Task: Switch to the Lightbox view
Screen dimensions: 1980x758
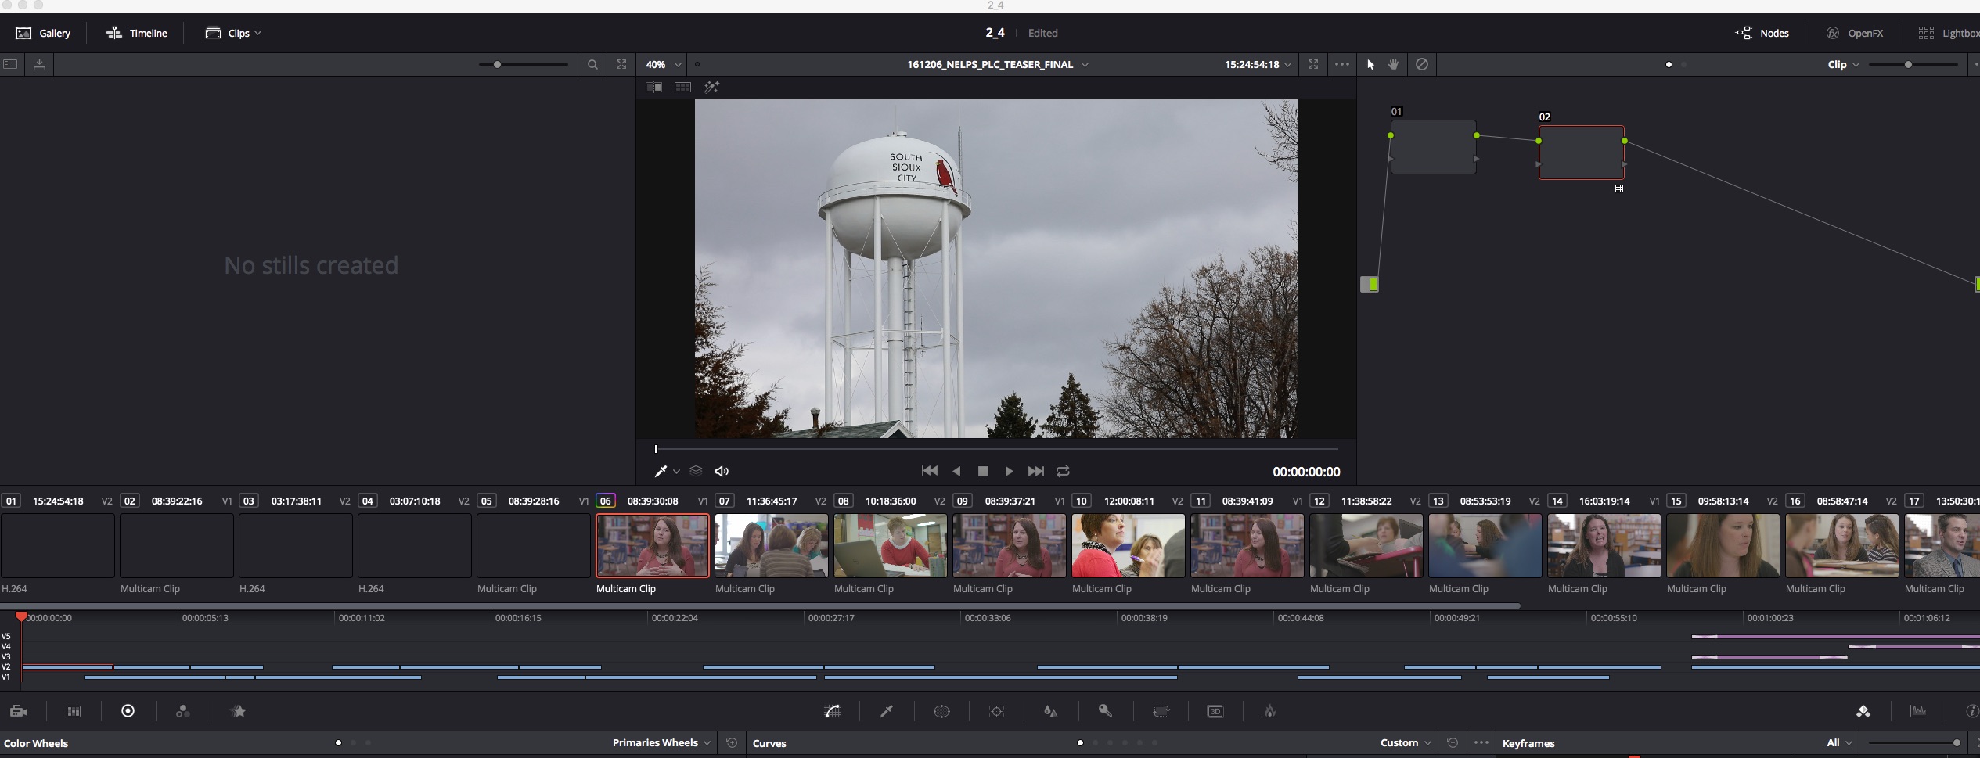Action: 1949,33
